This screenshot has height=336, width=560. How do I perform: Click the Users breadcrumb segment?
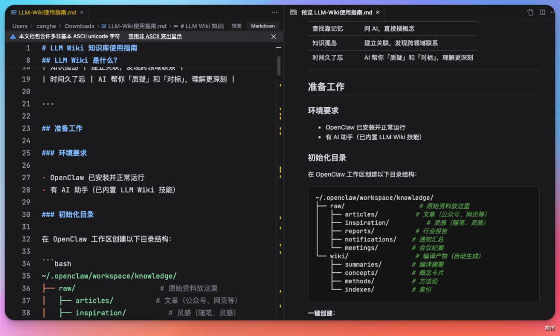point(20,26)
